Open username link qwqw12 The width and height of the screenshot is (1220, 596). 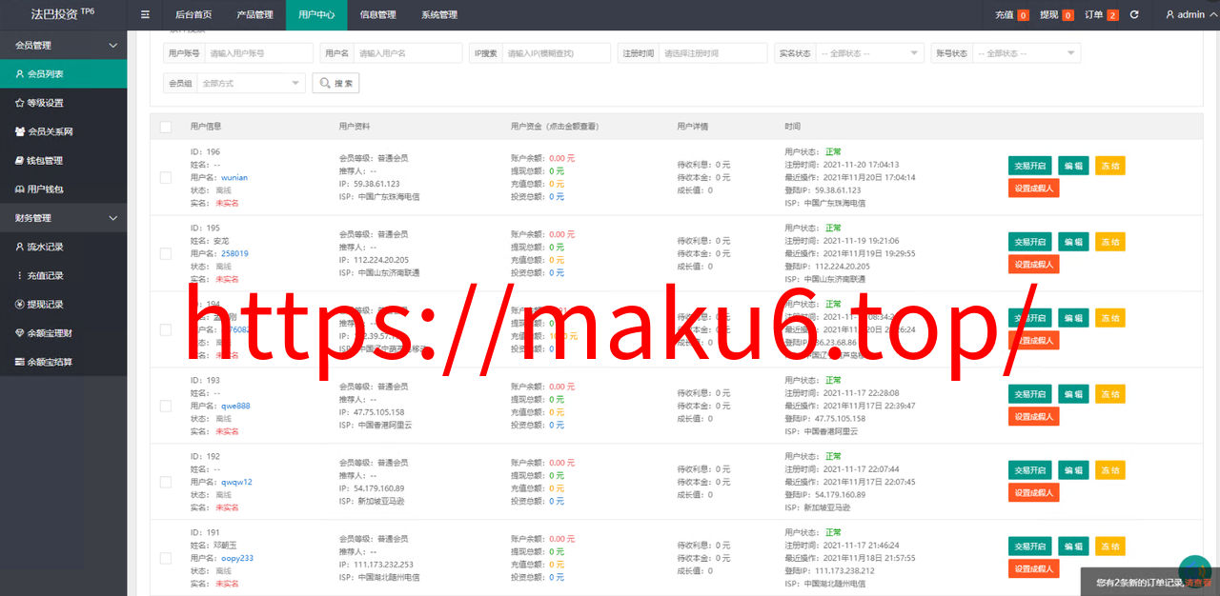(236, 482)
